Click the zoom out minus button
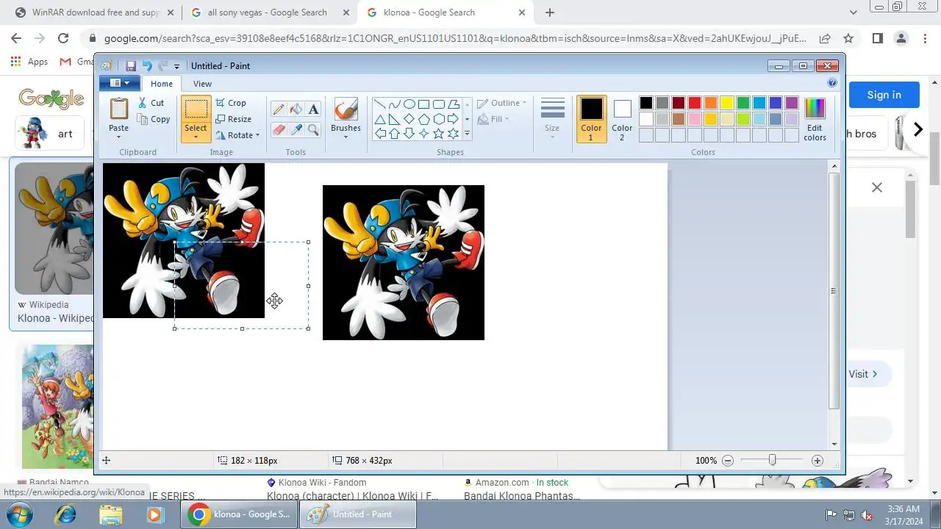941x529 pixels. (728, 461)
